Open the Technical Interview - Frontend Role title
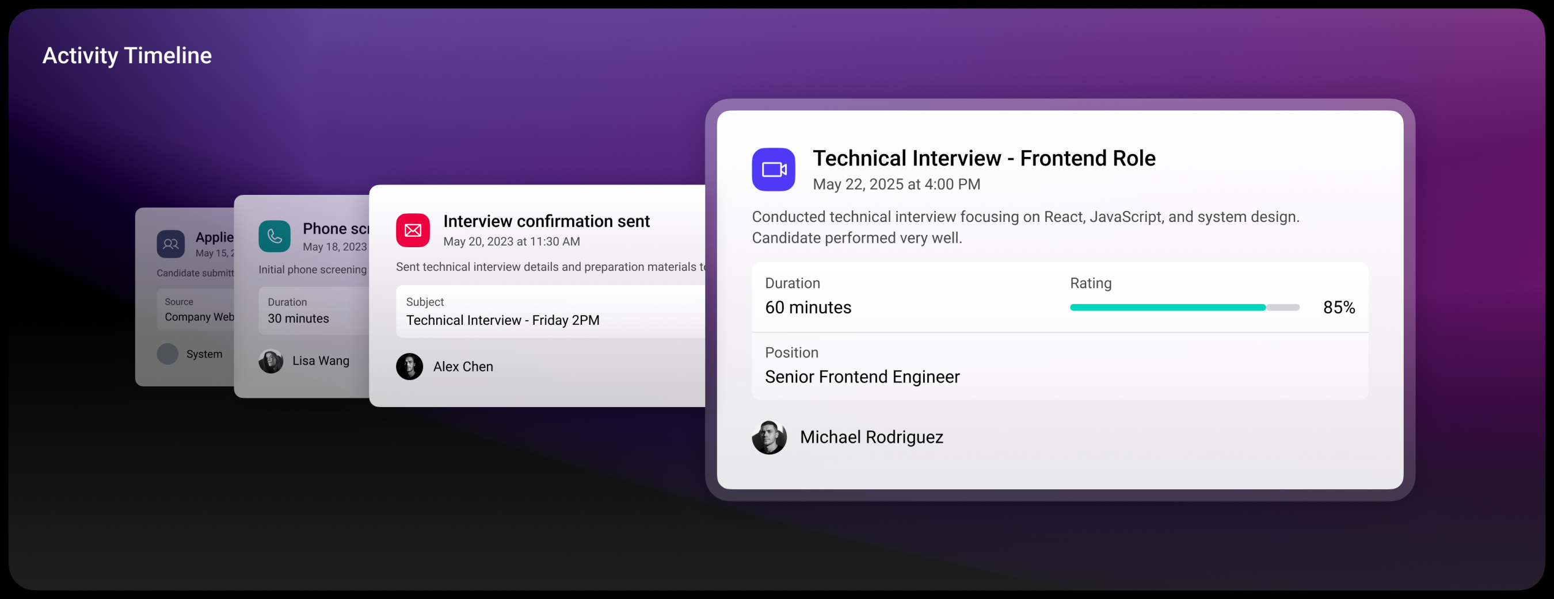 (x=984, y=158)
